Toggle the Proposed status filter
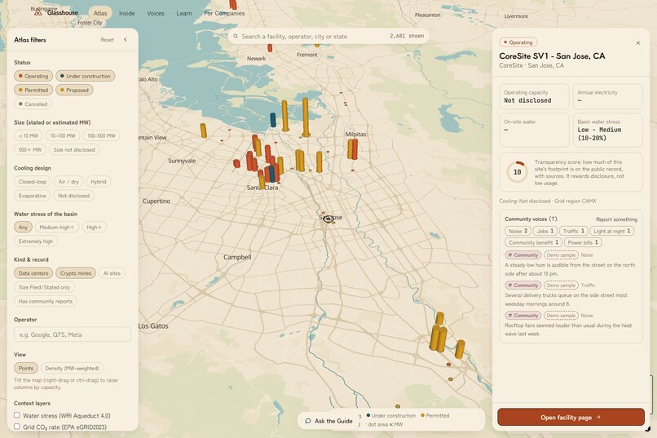The height and width of the screenshot is (438, 657). click(74, 90)
